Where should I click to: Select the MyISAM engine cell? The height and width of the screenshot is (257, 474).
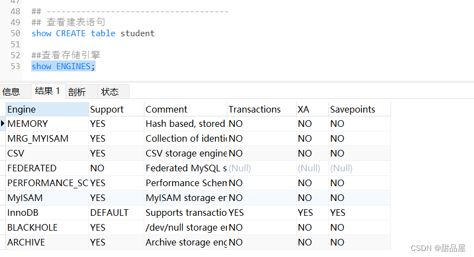pos(47,198)
